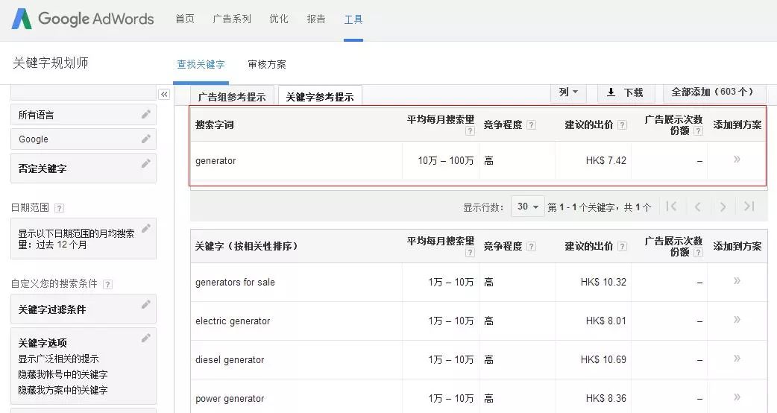Screen dimensions: 777x413
Task: Open 报告 in top navigation
Action: [316, 19]
